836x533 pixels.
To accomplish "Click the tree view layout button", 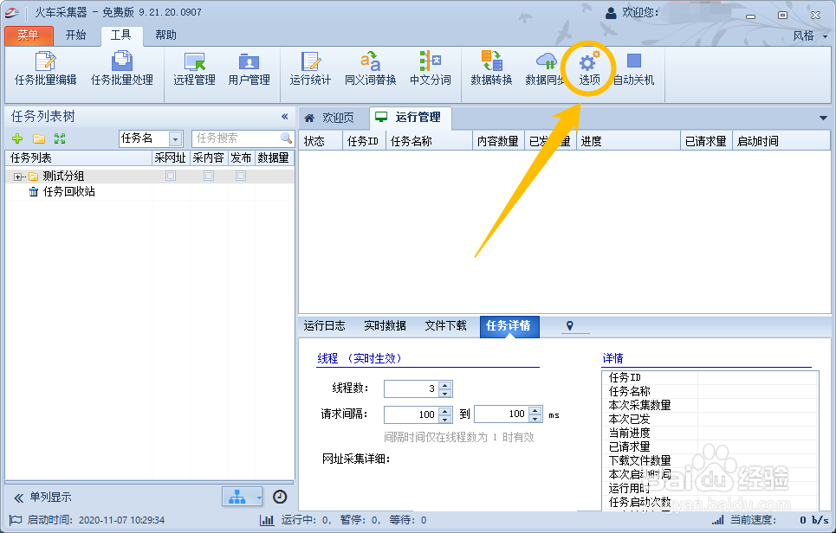I will pos(237,497).
